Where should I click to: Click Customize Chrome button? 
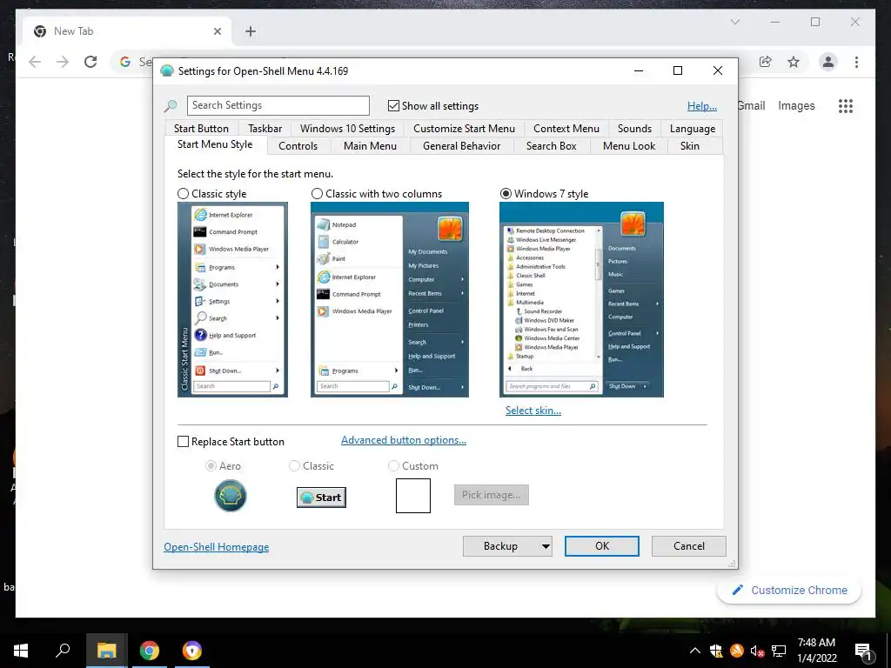coord(789,591)
